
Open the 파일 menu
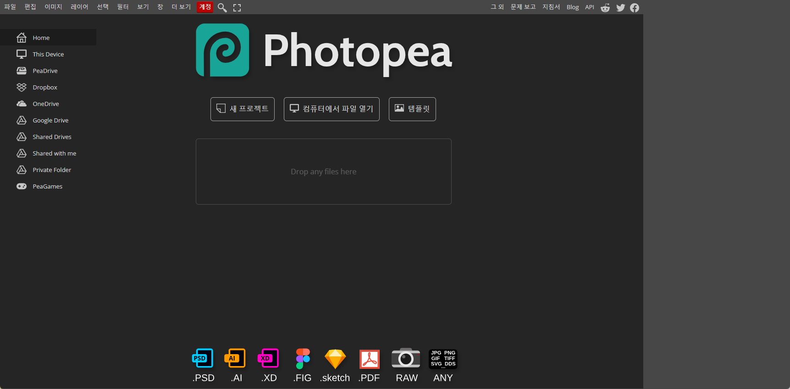10,7
